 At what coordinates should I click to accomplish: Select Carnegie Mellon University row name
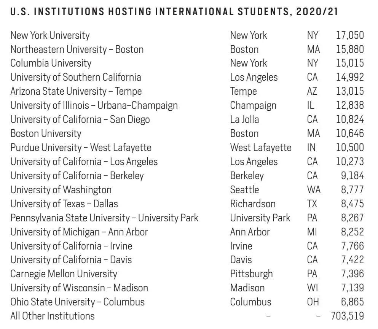click(x=64, y=274)
